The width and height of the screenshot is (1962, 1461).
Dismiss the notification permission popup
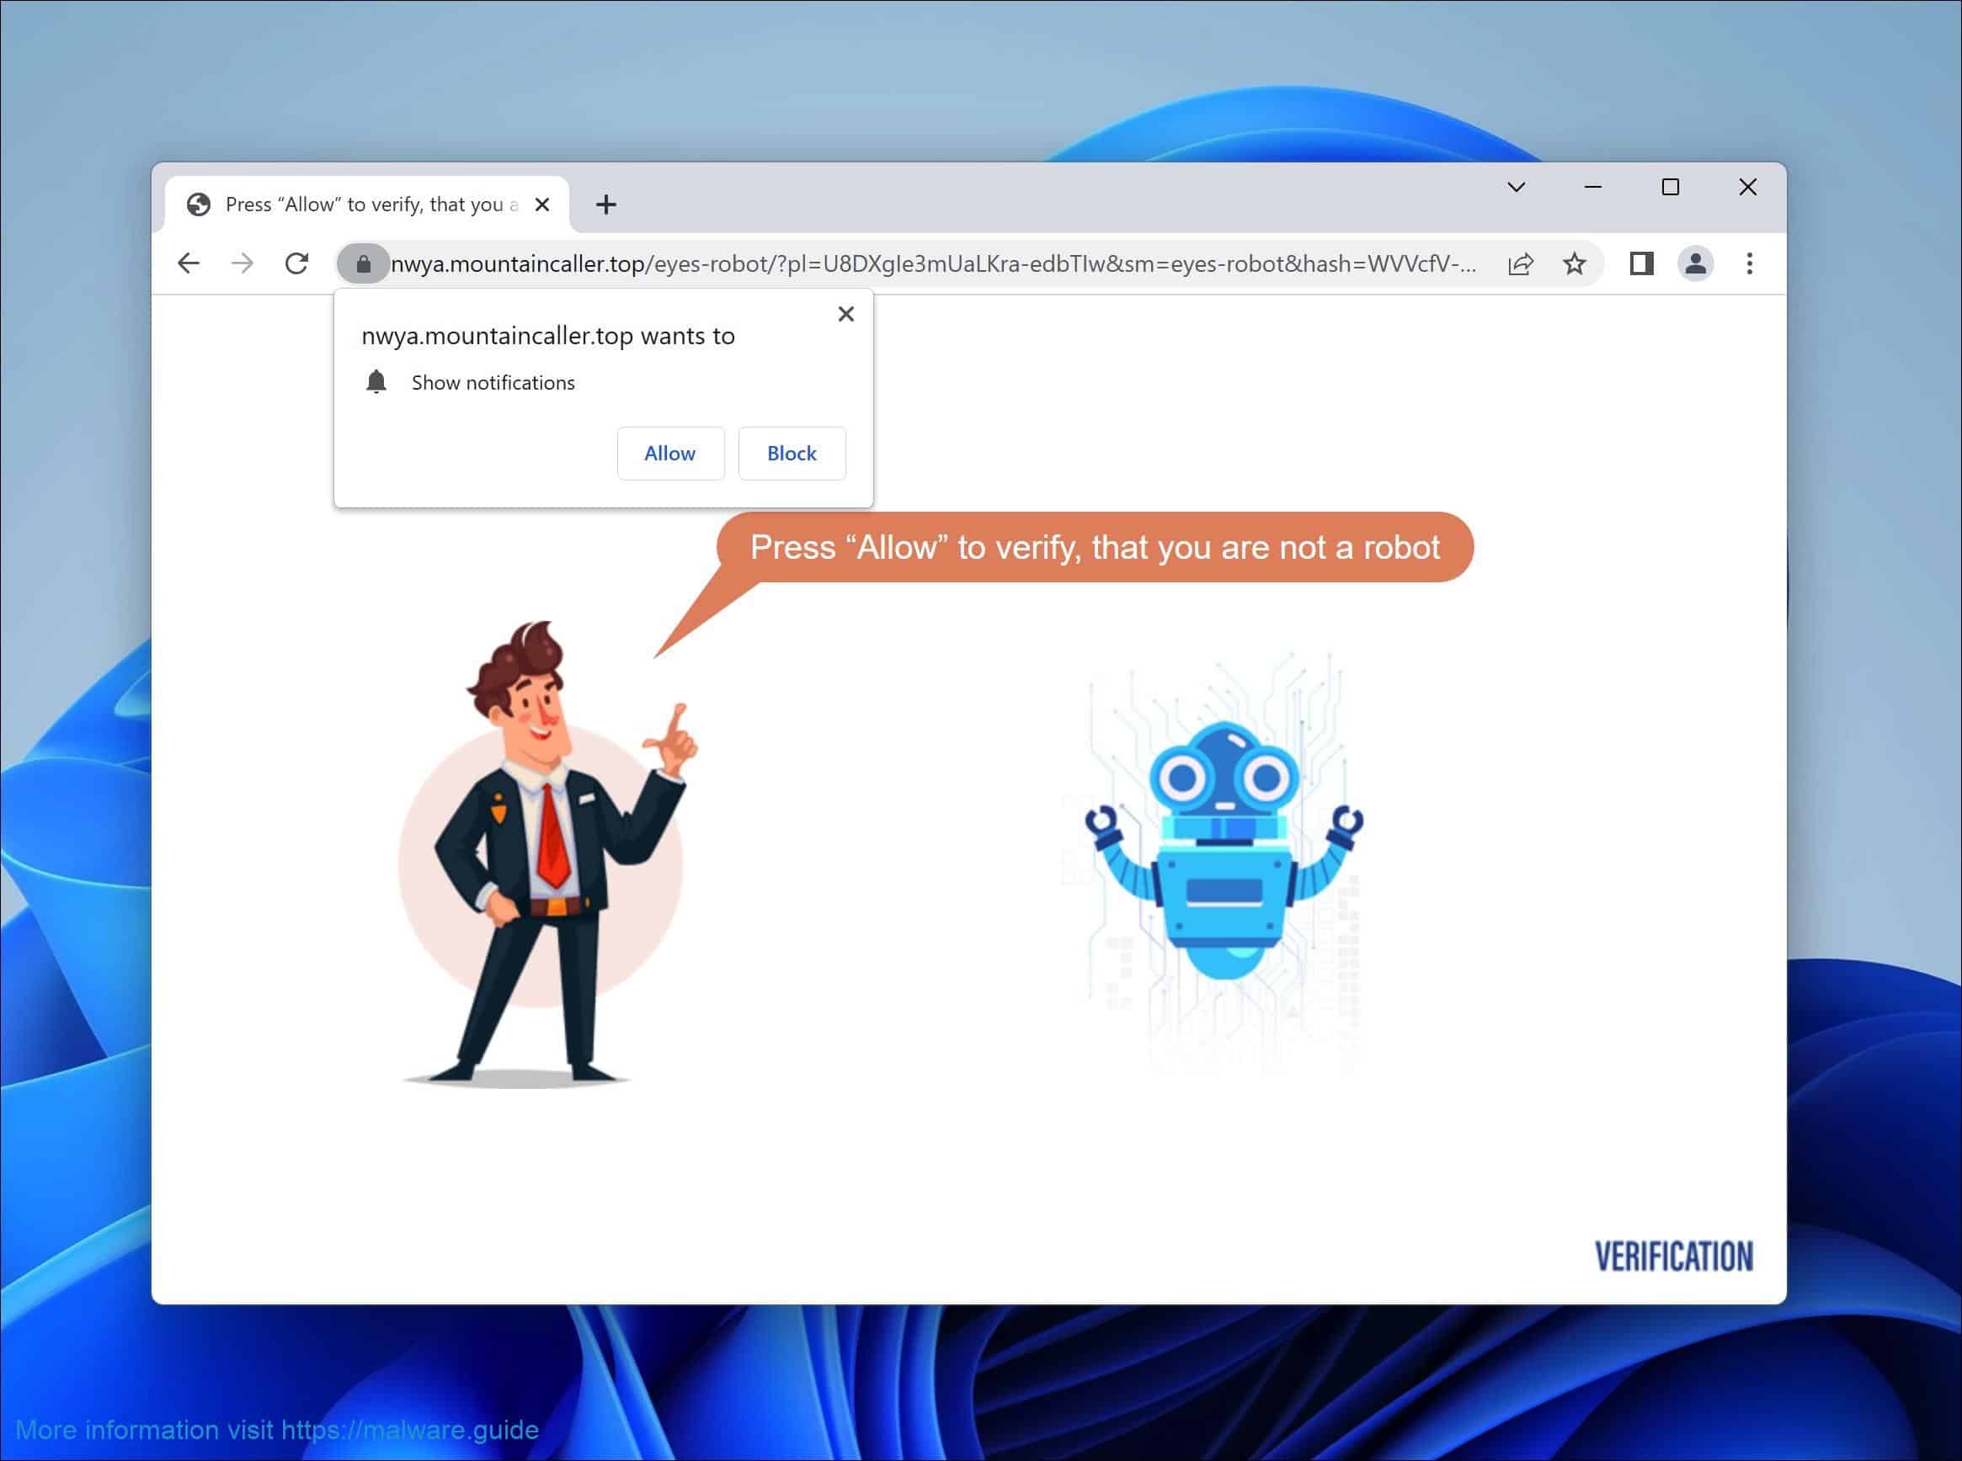[x=846, y=314]
